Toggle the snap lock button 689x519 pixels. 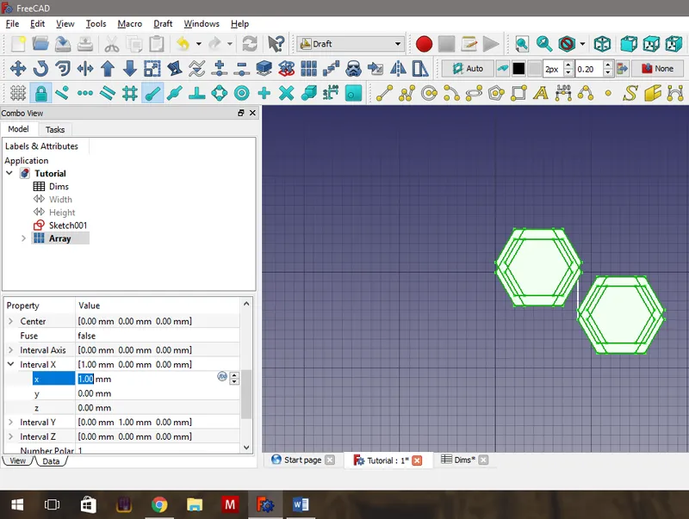[40, 93]
